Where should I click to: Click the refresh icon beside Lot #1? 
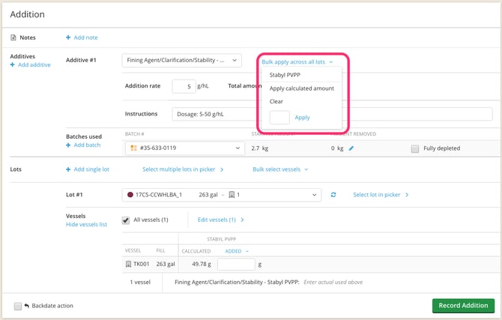pyautogui.click(x=333, y=195)
